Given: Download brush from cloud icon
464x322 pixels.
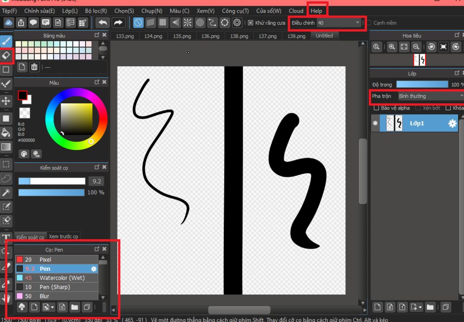Looking at the screenshot, I should point(22,307).
